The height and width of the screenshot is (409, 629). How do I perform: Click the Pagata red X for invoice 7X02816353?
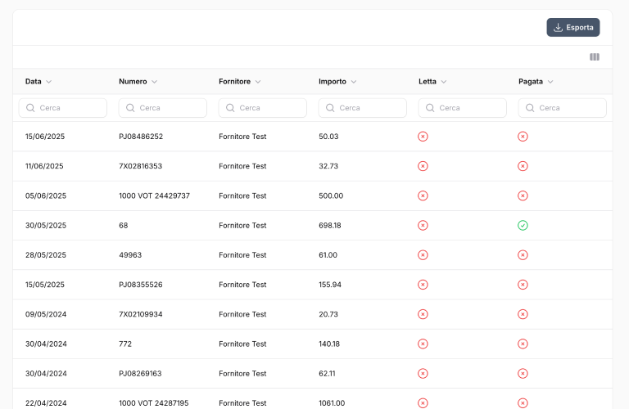point(523,166)
